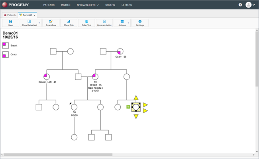This screenshot has width=259, height=159.
Task: Switch to the Patients tab
Action: tap(10, 15)
